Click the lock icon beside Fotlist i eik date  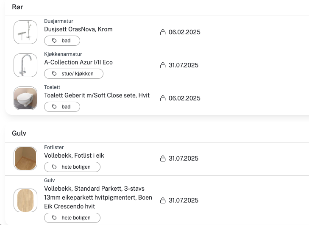(163, 158)
